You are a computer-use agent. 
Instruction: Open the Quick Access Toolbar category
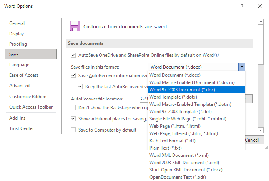(x=31, y=107)
